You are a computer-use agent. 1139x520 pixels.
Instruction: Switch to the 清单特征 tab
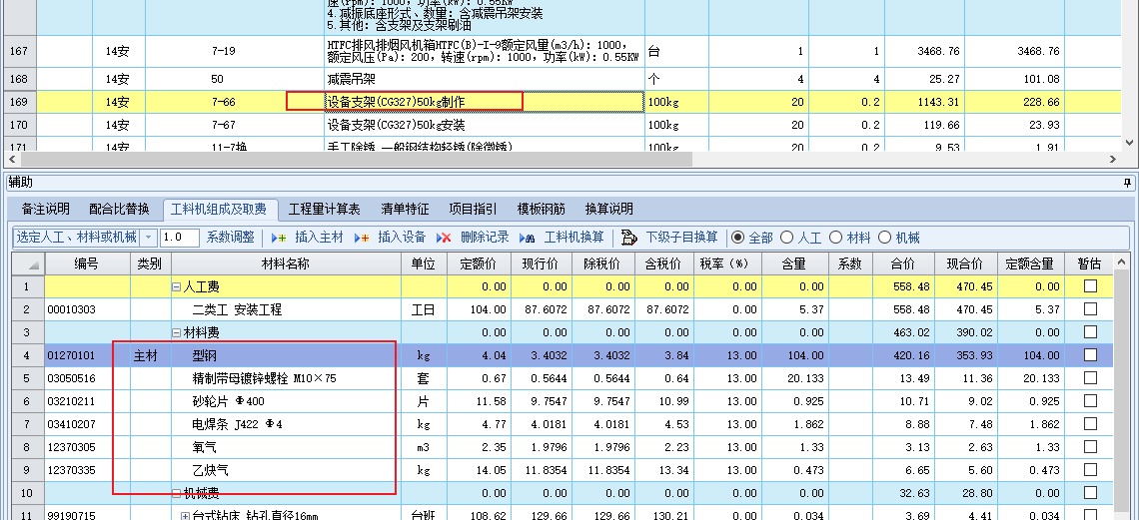coord(405,210)
